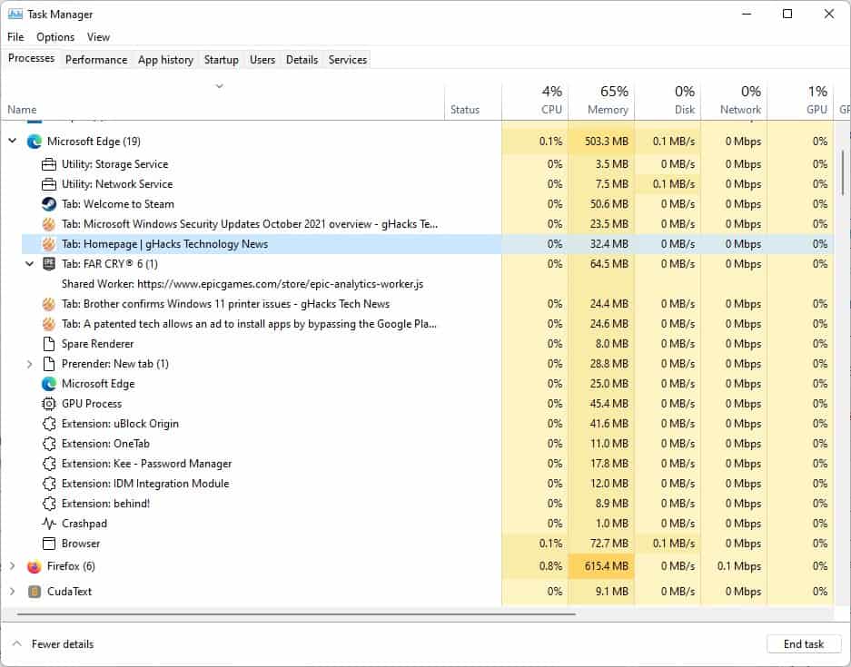Viewport: 851px width, 667px height.
Task: Open the Options menu
Action: (54, 37)
